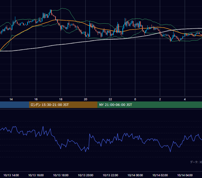Click the London session band 15:30-21:00 JST
The image size is (202, 178).
pyautogui.click(x=63, y=105)
